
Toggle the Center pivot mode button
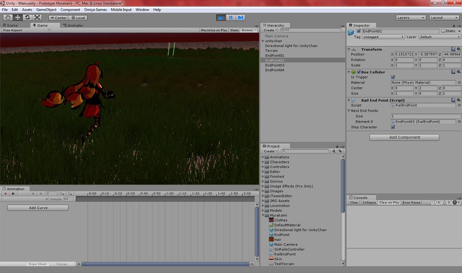point(59,18)
